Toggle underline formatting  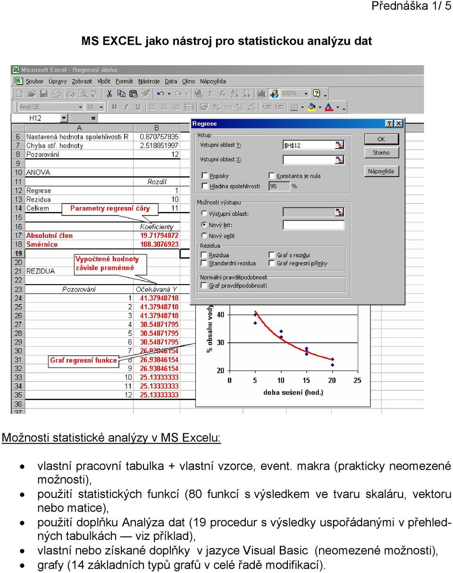click(138, 107)
